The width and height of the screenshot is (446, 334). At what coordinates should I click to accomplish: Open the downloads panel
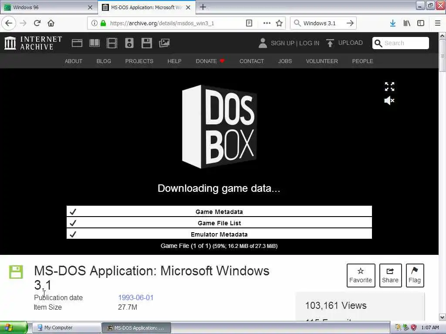[393, 23]
